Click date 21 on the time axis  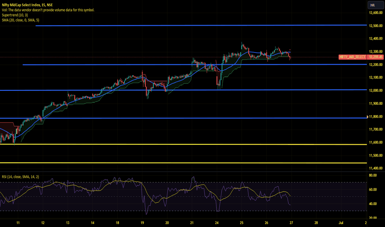click(x=192, y=223)
